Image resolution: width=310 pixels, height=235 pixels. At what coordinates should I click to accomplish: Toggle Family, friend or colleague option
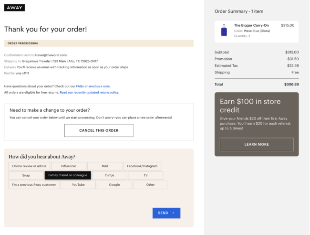coord(68,175)
